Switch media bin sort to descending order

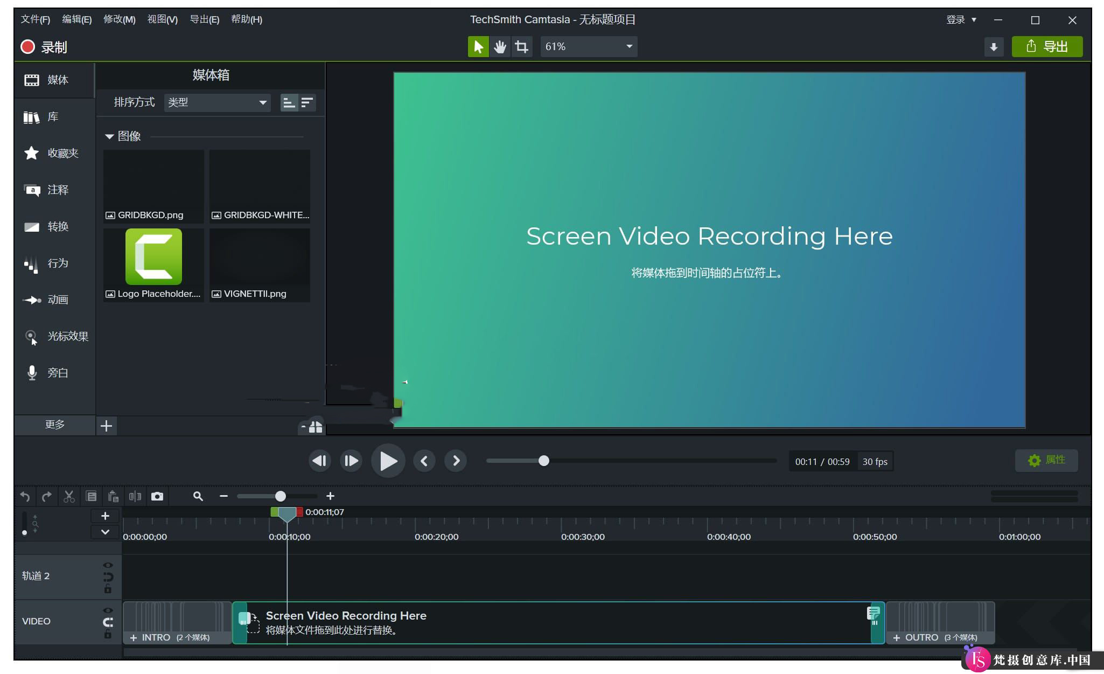click(307, 102)
